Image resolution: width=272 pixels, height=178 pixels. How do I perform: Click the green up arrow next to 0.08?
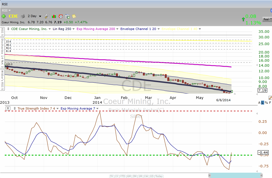(243, 19)
